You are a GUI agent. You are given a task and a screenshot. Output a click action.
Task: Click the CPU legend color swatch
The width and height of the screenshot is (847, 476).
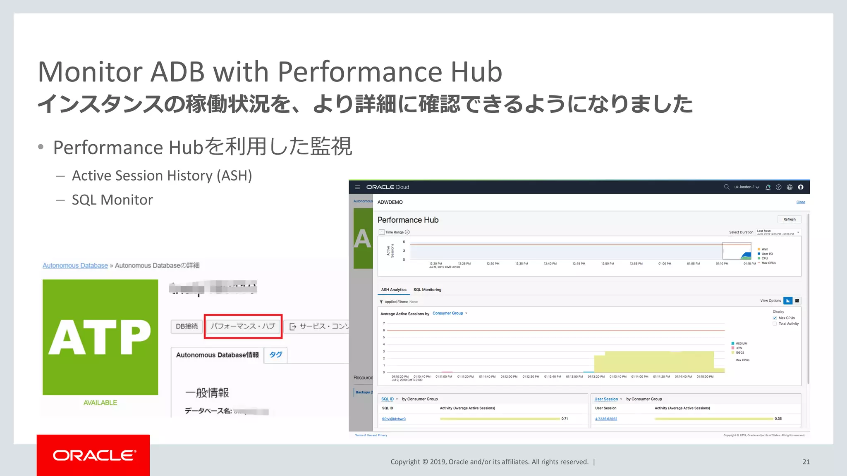(759, 258)
